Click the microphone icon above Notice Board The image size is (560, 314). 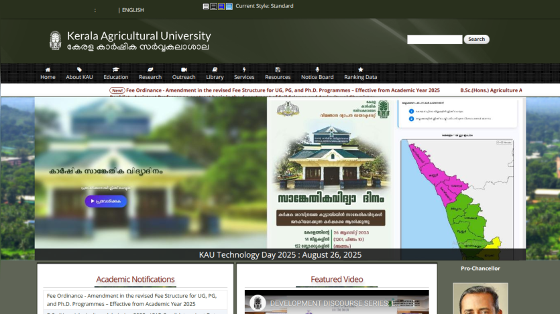(317, 70)
